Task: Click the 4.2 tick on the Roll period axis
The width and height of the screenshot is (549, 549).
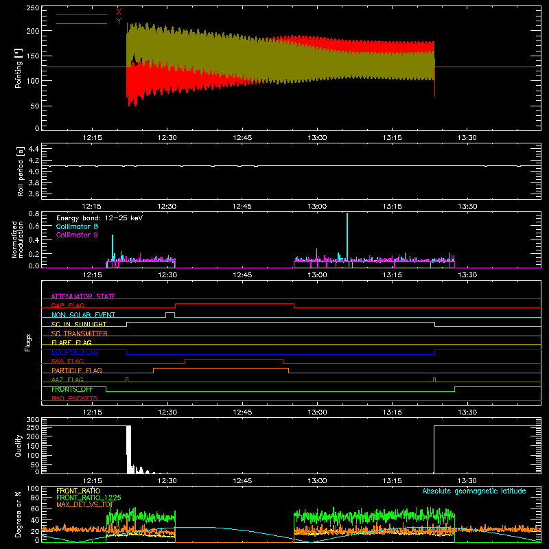Action: point(34,161)
